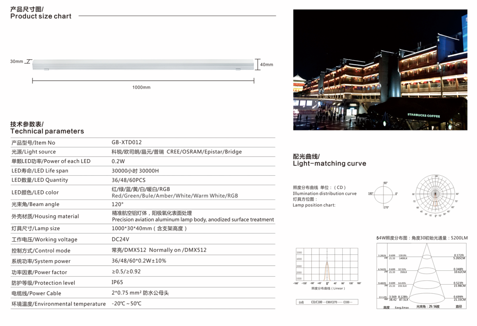Select the "DC24V" voltage value

(x=120, y=239)
